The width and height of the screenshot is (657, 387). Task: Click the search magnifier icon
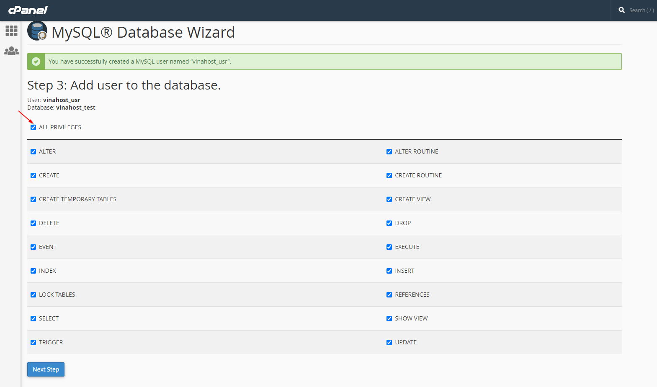(x=622, y=10)
